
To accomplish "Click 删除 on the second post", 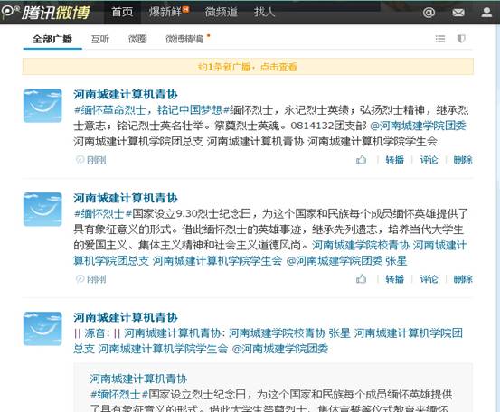I will tap(463, 279).
